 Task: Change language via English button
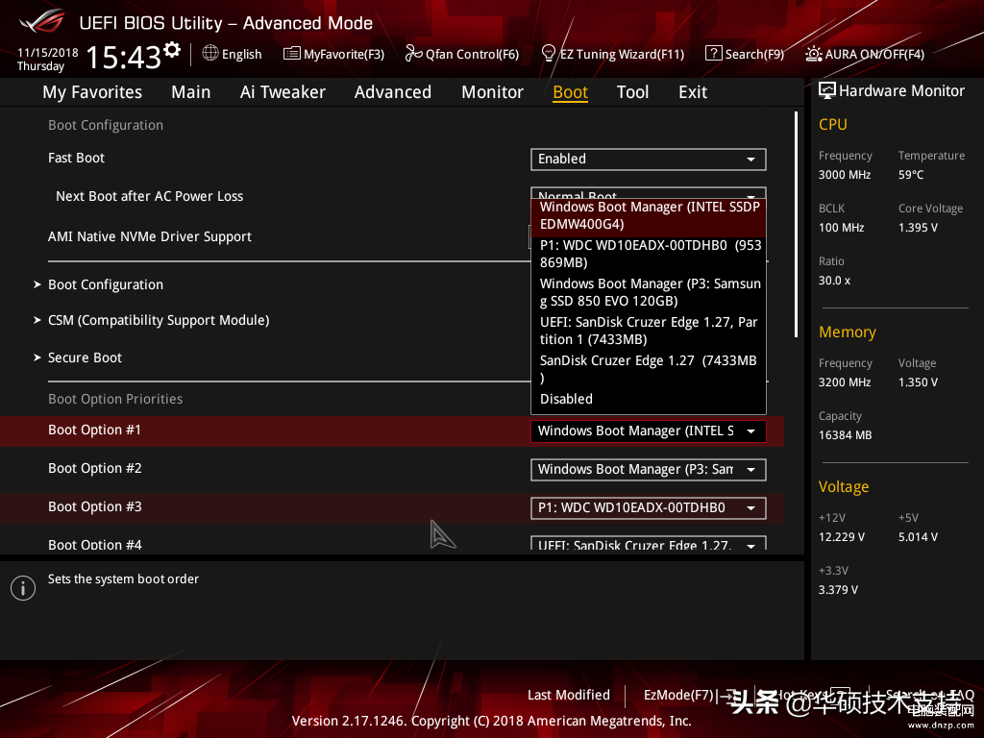[x=233, y=54]
